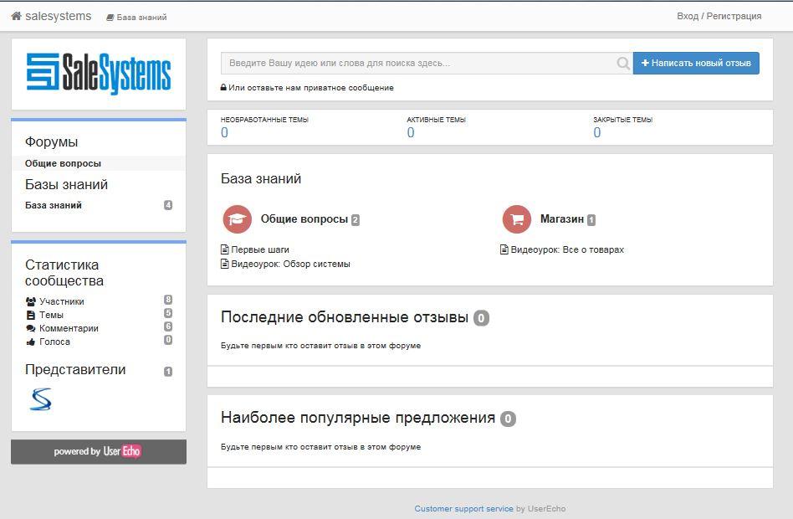Click the Участники people icon
Viewport: 793px width, 519px height.
click(31, 301)
